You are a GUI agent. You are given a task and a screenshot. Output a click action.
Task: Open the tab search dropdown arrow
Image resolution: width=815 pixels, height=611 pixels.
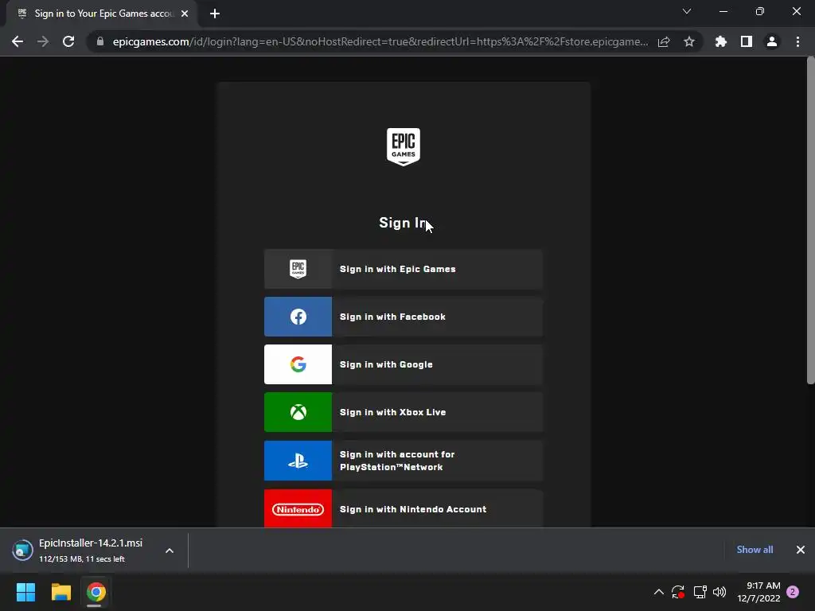pos(687,11)
